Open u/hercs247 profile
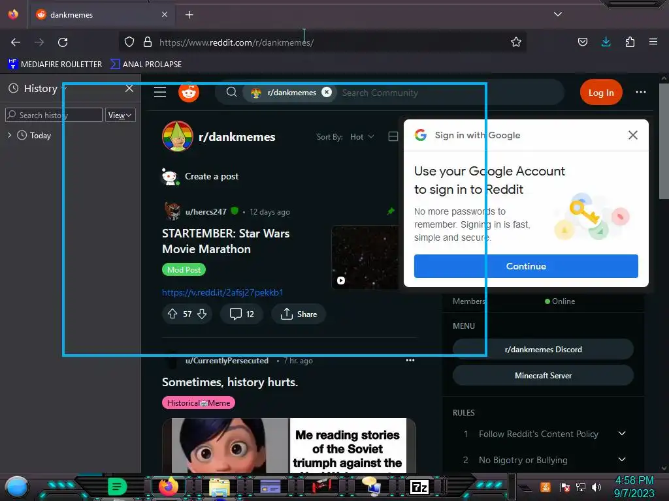 pos(206,212)
